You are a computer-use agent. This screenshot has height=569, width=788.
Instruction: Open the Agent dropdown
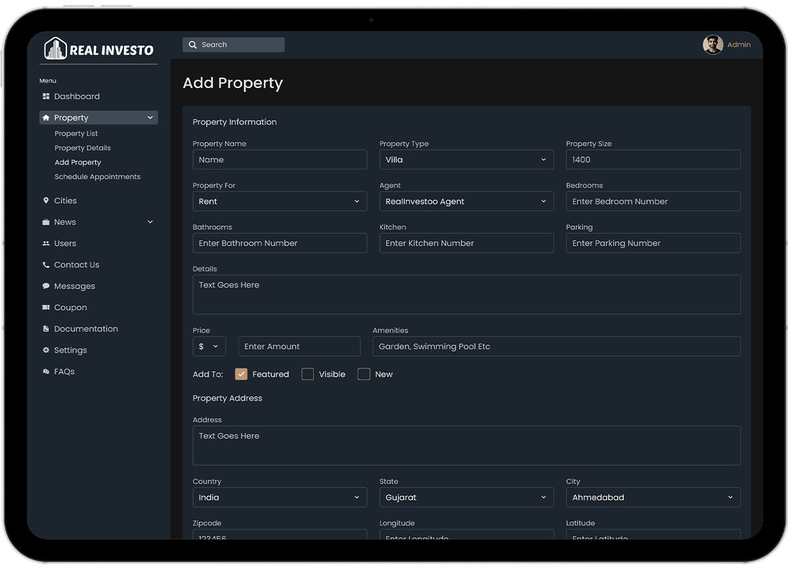467,202
